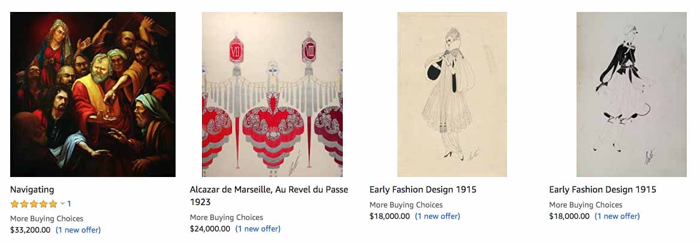Click the Early Fashion Design 1915 title under the cape sketch

423,190
